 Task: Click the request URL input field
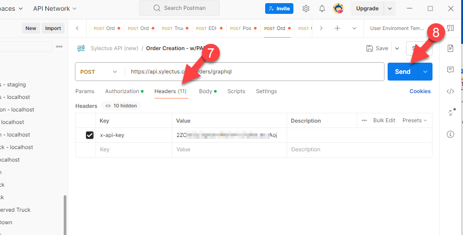tap(254, 72)
